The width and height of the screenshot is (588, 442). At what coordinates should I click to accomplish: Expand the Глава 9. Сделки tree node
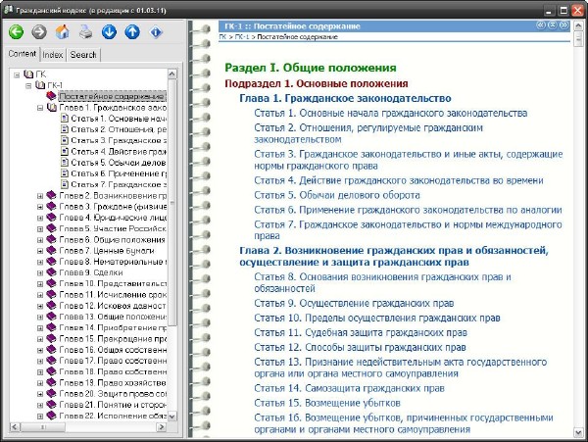(40, 273)
